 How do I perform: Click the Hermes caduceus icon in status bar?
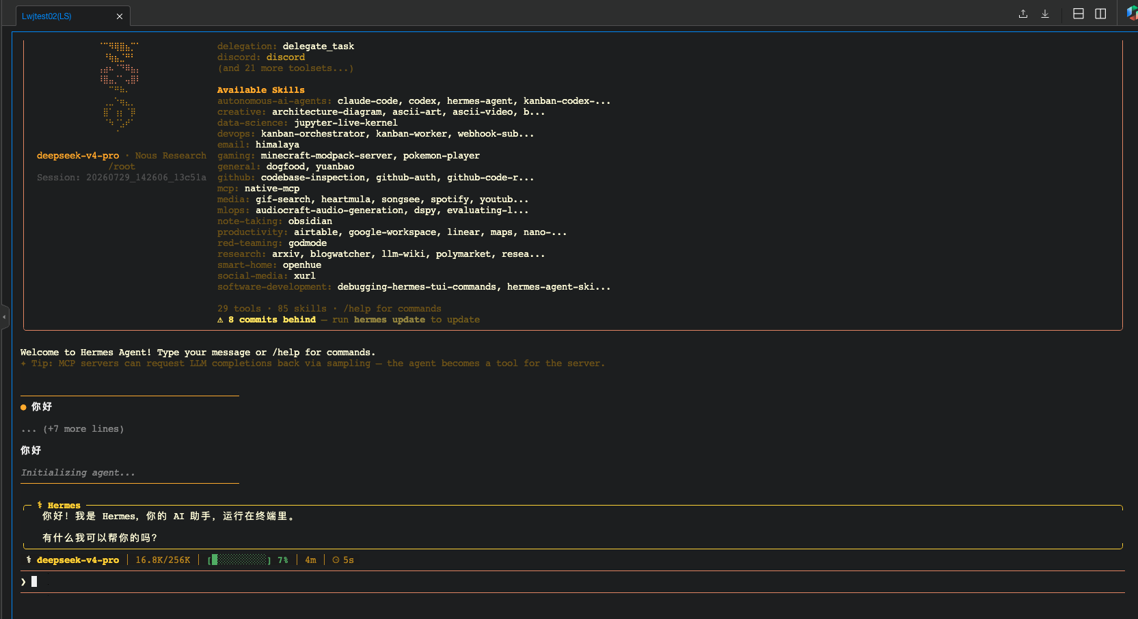click(x=29, y=560)
